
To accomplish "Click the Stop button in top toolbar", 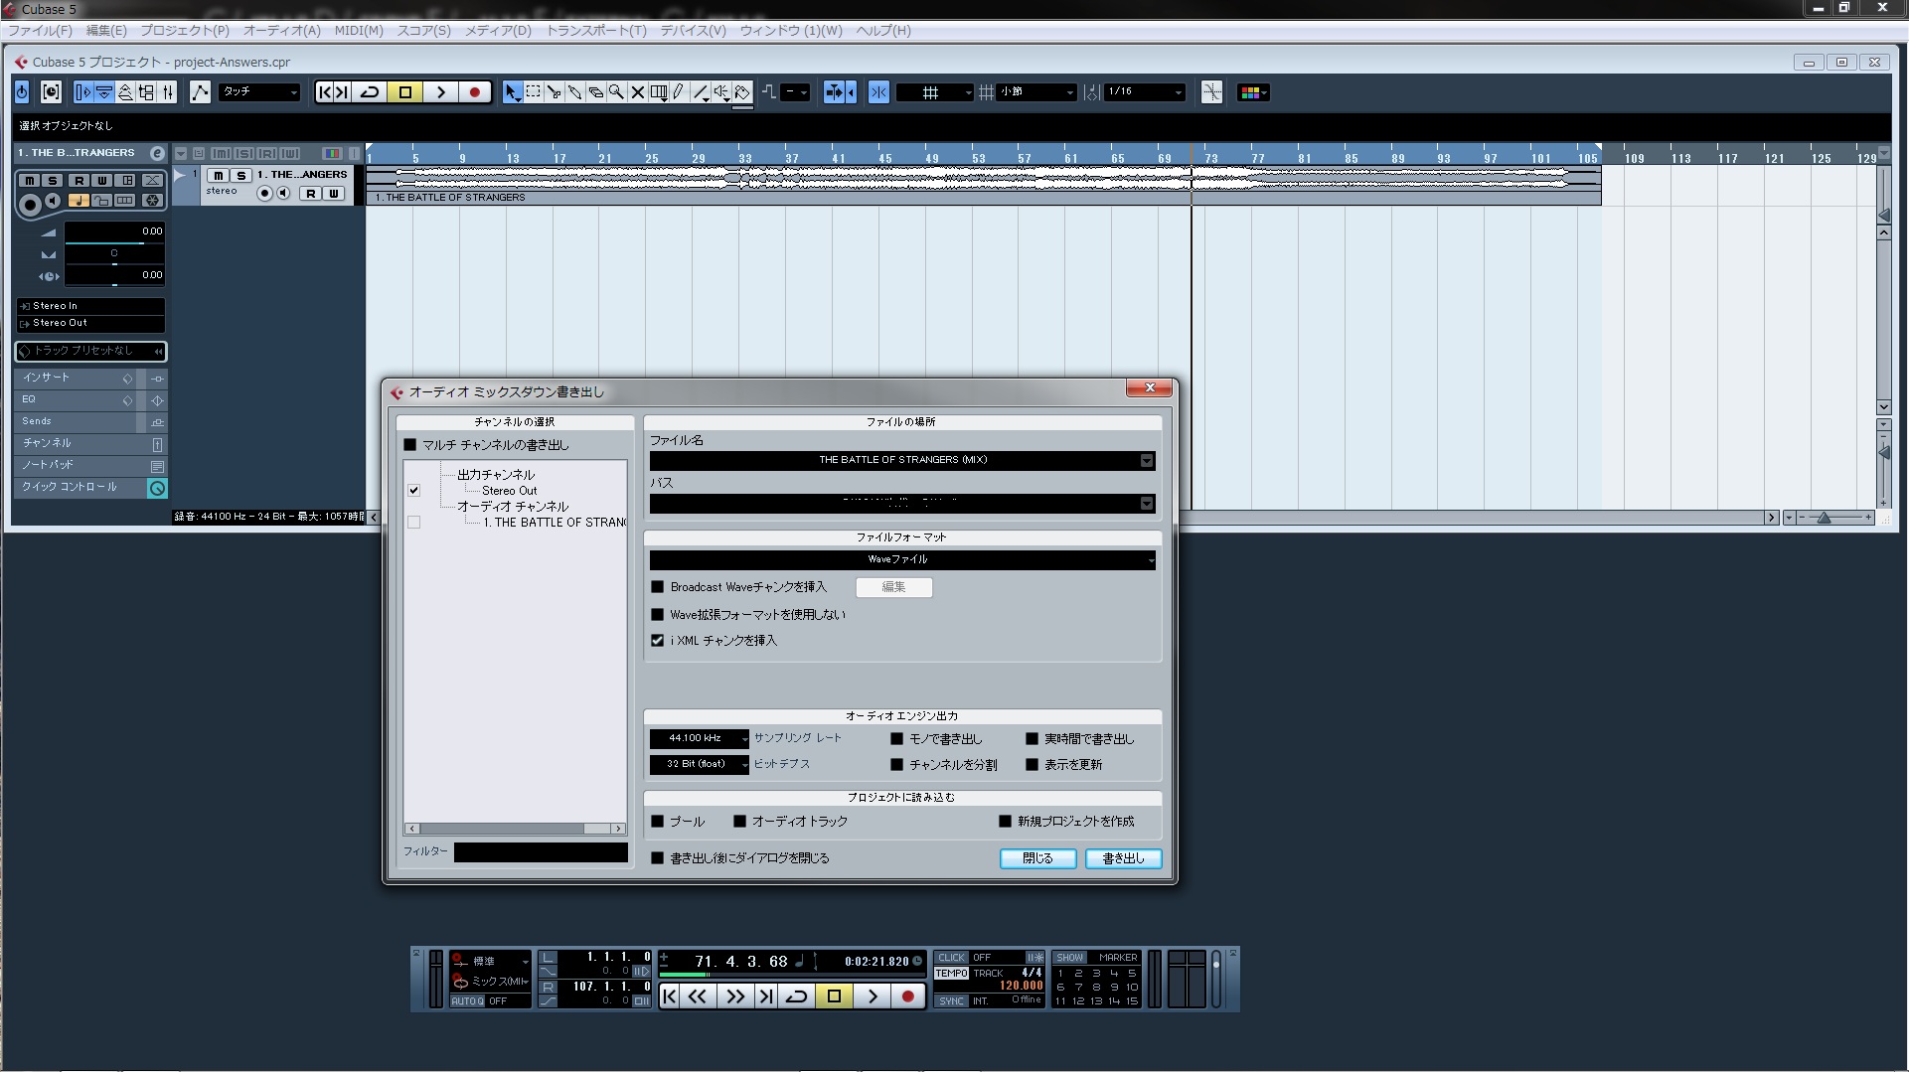I will click(405, 92).
